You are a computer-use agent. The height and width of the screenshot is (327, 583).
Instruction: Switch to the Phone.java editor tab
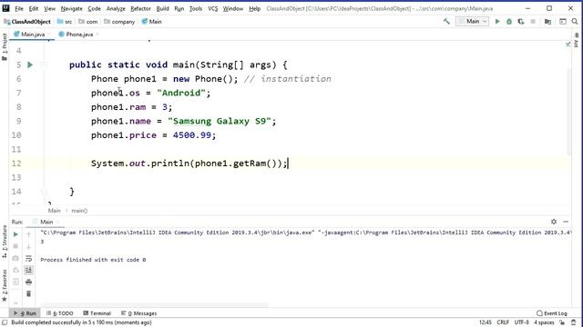pos(79,35)
